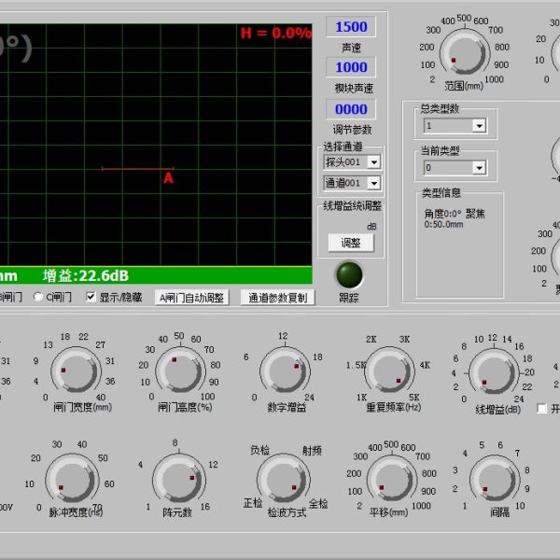Viewport: 560px width, 560px height.
Task: Click the 阵元数 element count knob
Action: coord(179,478)
